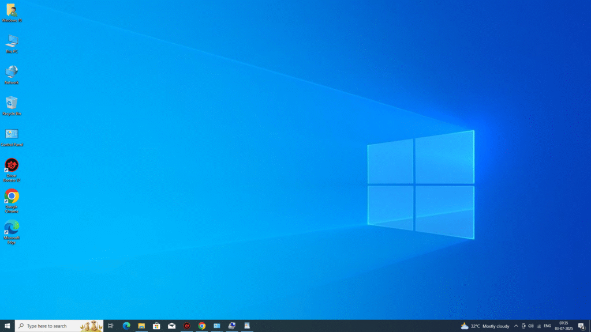
Task: Launch Microsoft Edge from the taskbar
Action: [126, 326]
